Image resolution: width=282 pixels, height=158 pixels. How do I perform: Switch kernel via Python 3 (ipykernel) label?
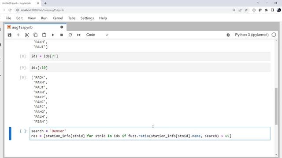click(252, 35)
